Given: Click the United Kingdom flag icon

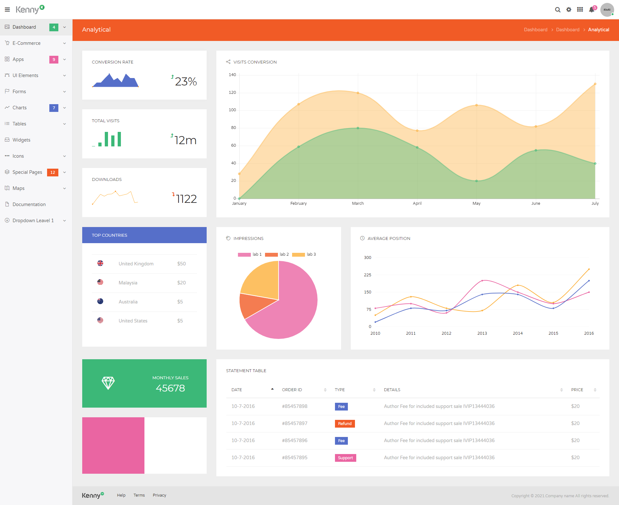Looking at the screenshot, I should (x=100, y=263).
